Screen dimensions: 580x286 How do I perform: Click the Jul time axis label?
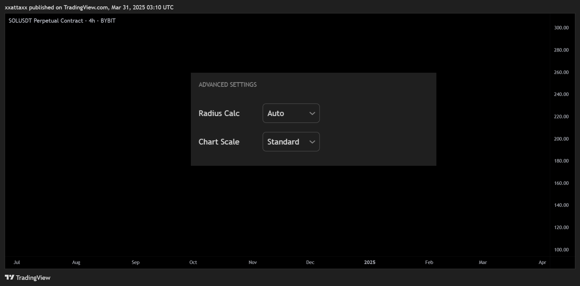[x=17, y=262]
